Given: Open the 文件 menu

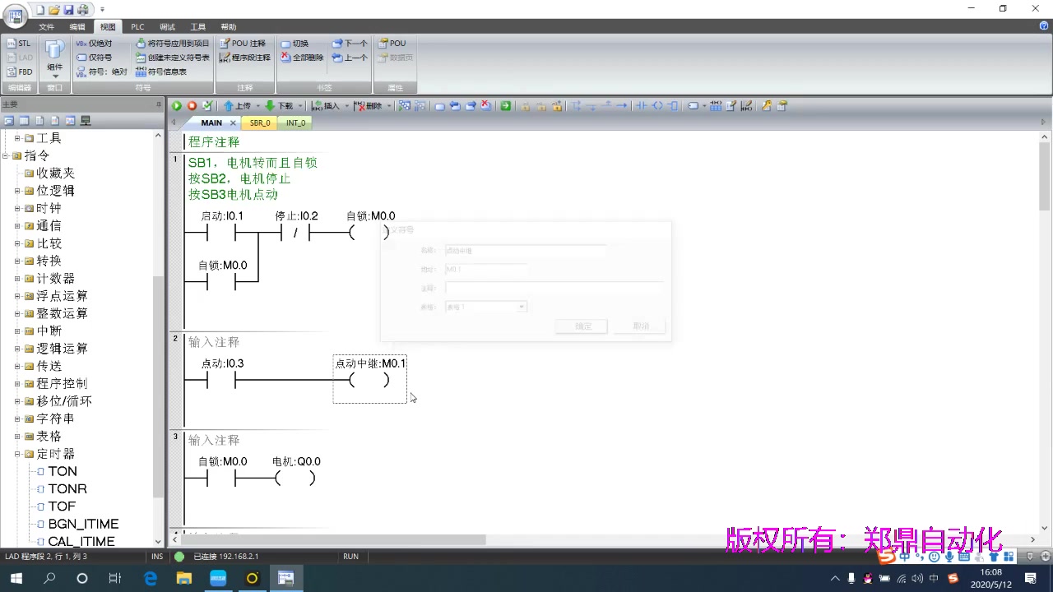Looking at the screenshot, I should [47, 27].
